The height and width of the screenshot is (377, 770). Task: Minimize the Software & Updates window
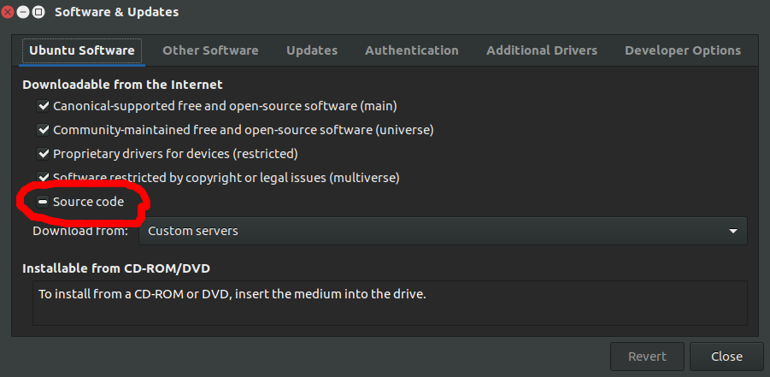pyautogui.click(x=22, y=12)
